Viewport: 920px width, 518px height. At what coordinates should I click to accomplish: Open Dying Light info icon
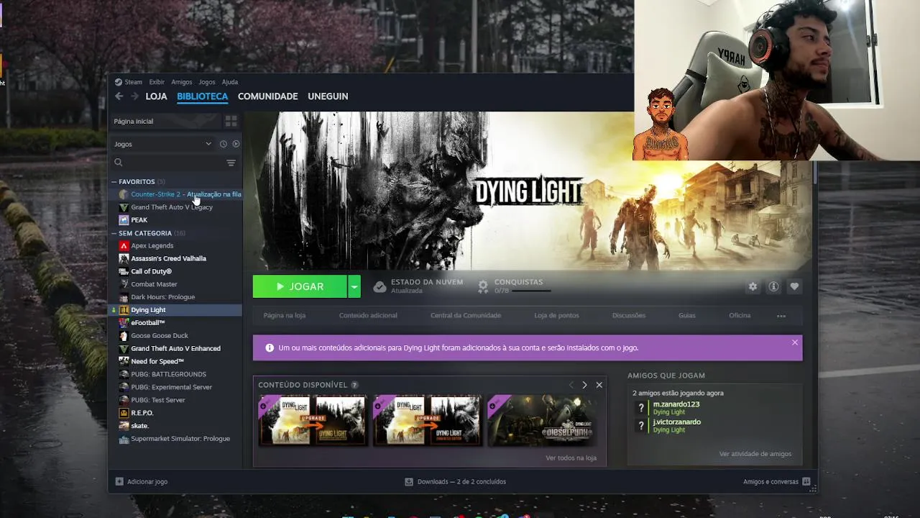click(773, 286)
